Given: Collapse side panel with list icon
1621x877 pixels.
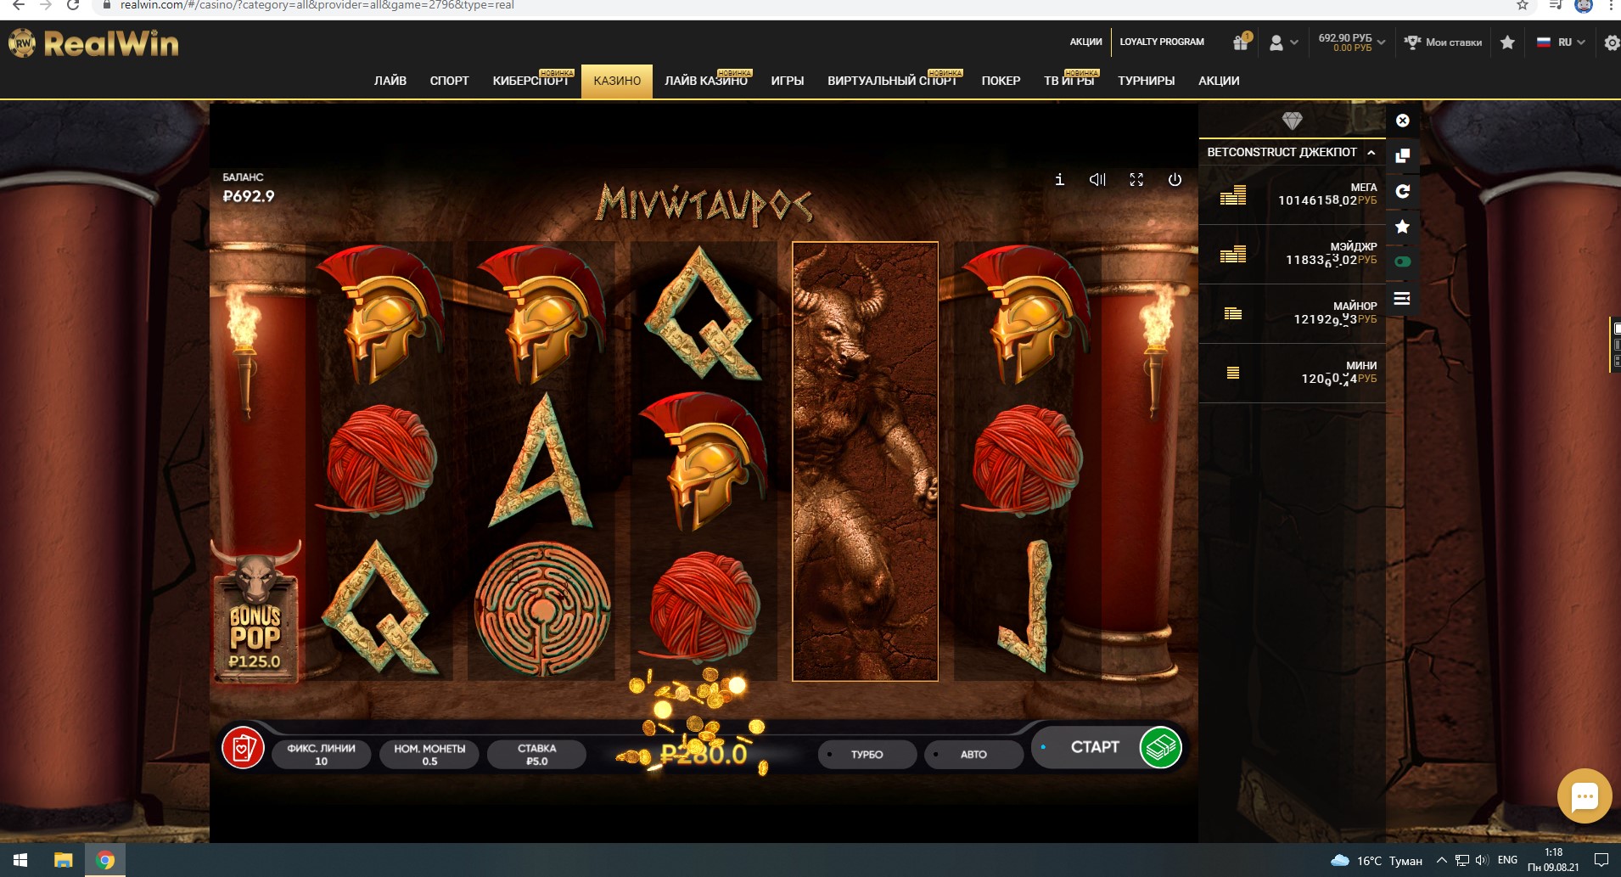Looking at the screenshot, I should (x=1402, y=298).
